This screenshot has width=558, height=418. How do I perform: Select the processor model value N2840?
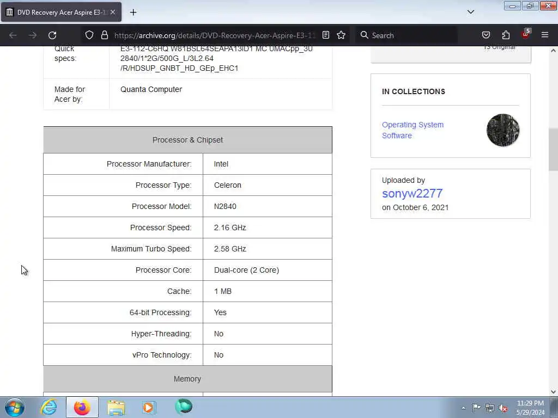click(x=225, y=206)
